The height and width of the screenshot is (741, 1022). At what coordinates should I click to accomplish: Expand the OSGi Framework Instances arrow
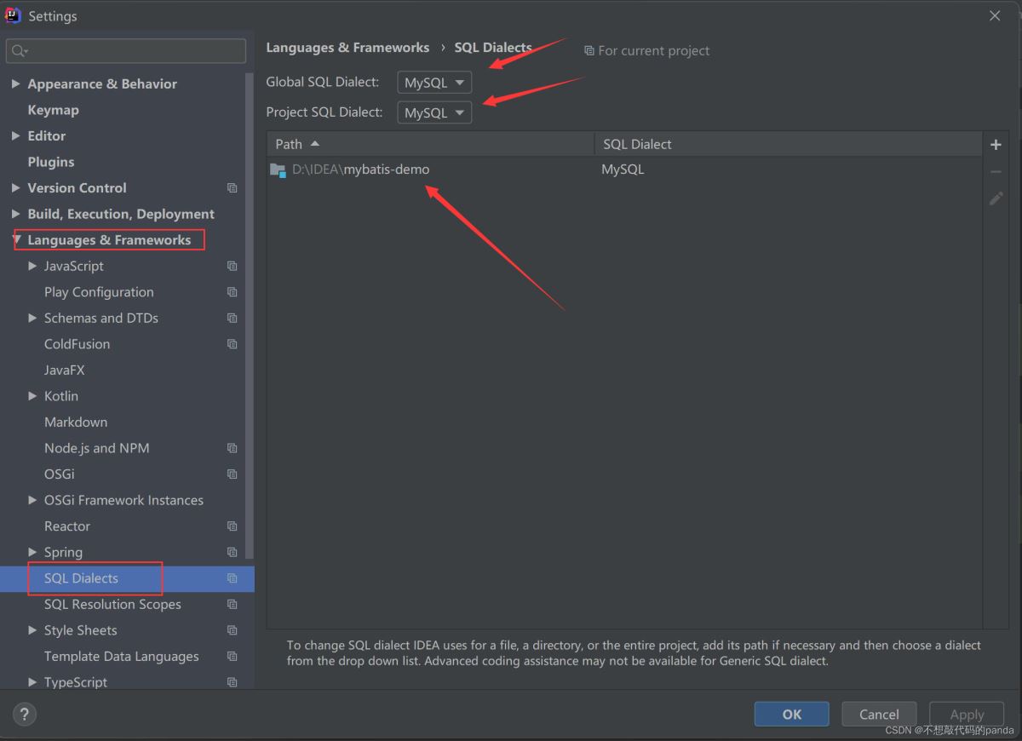(x=32, y=500)
